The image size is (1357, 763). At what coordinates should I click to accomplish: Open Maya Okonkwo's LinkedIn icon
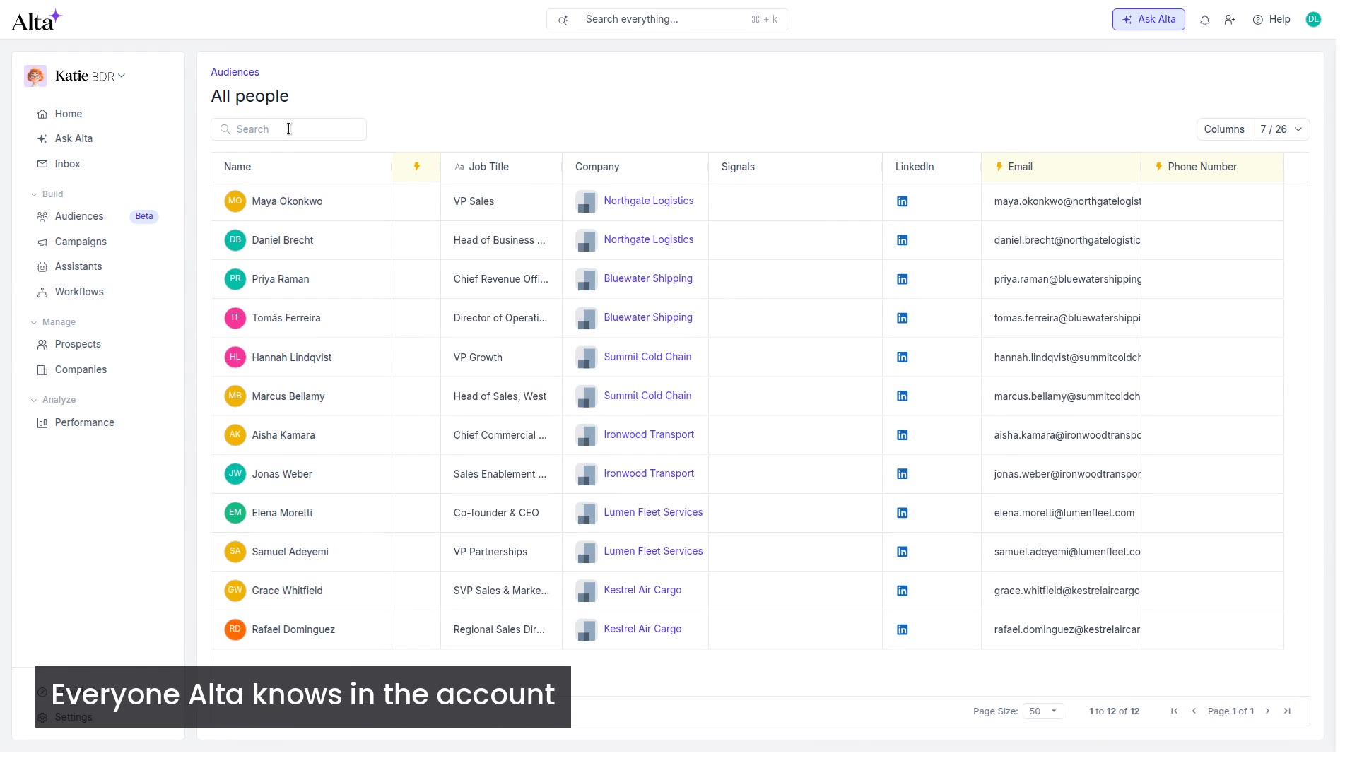point(902,201)
